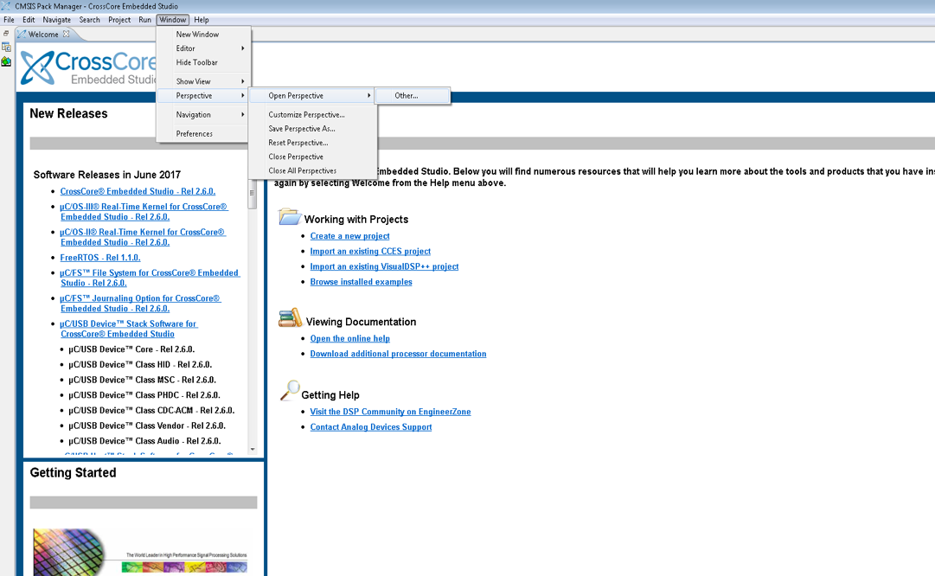Choose Close Perspective
The height and width of the screenshot is (576, 935).
tap(312, 157)
